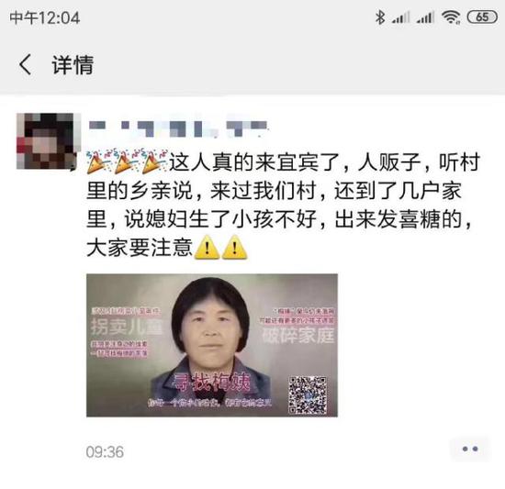Tap the 拐卖儿童 text in the image

pos(127,328)
